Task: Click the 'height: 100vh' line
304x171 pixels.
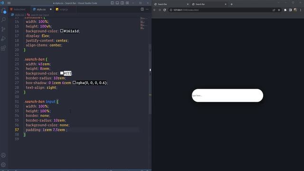Action: coord(39,26)
